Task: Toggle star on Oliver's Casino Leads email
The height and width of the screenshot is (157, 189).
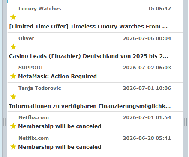Action: click(x=13, y=47)
